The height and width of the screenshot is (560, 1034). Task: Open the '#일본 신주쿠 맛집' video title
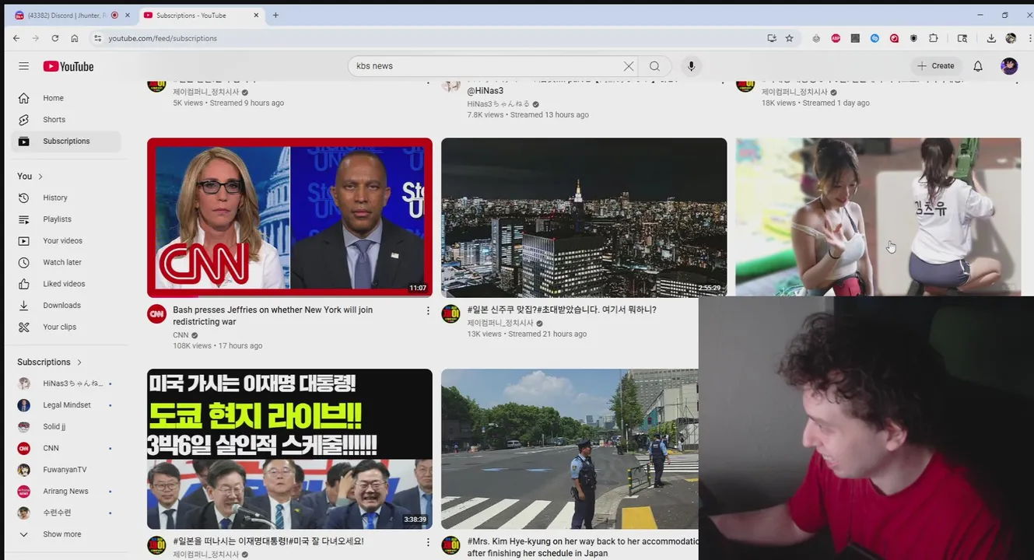562,310
